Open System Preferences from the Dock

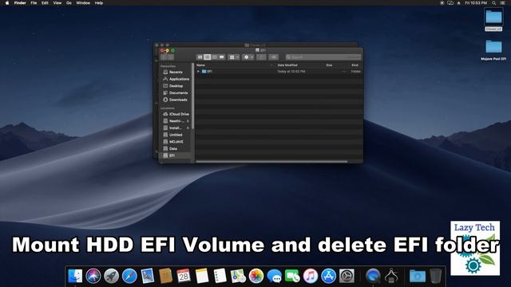coord(347,276)
